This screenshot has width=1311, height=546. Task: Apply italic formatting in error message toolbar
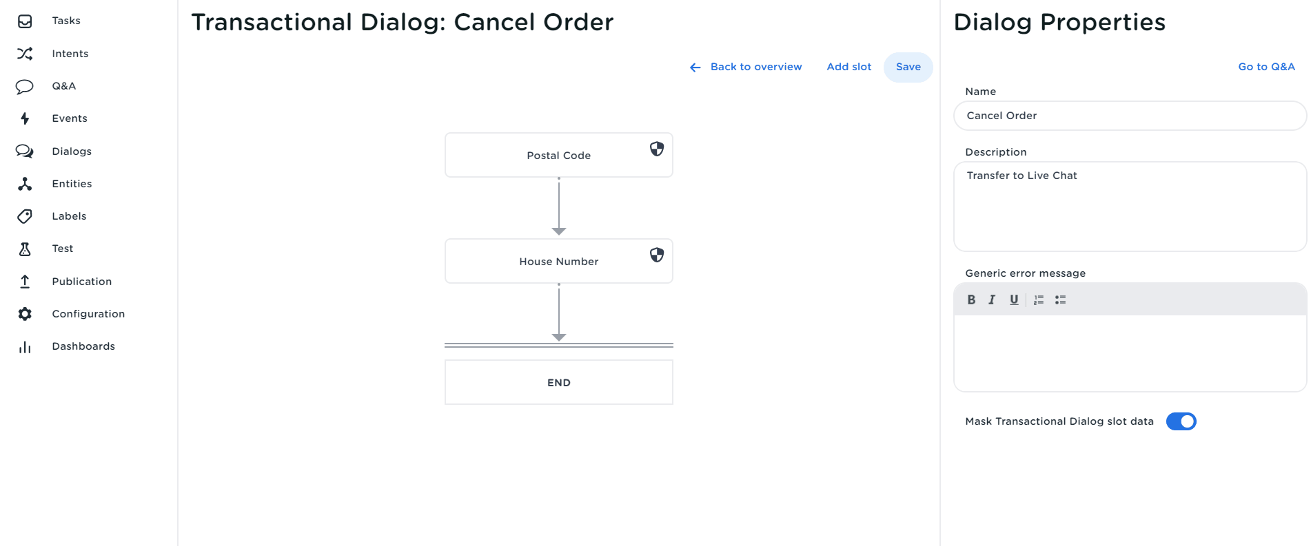pos(992,300)
